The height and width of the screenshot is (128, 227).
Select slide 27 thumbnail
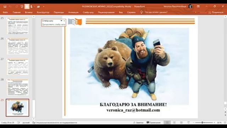point(18,67)
